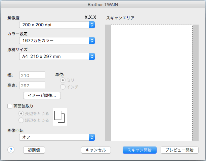Click the カラー設定 label
The image size is (206, 161).
click(x=17, y=34)
